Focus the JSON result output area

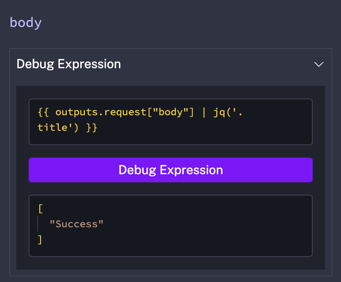[170, 225]
